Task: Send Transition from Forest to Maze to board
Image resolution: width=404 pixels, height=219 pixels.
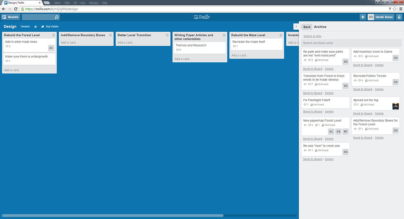Action: click(x=312, y=93)
